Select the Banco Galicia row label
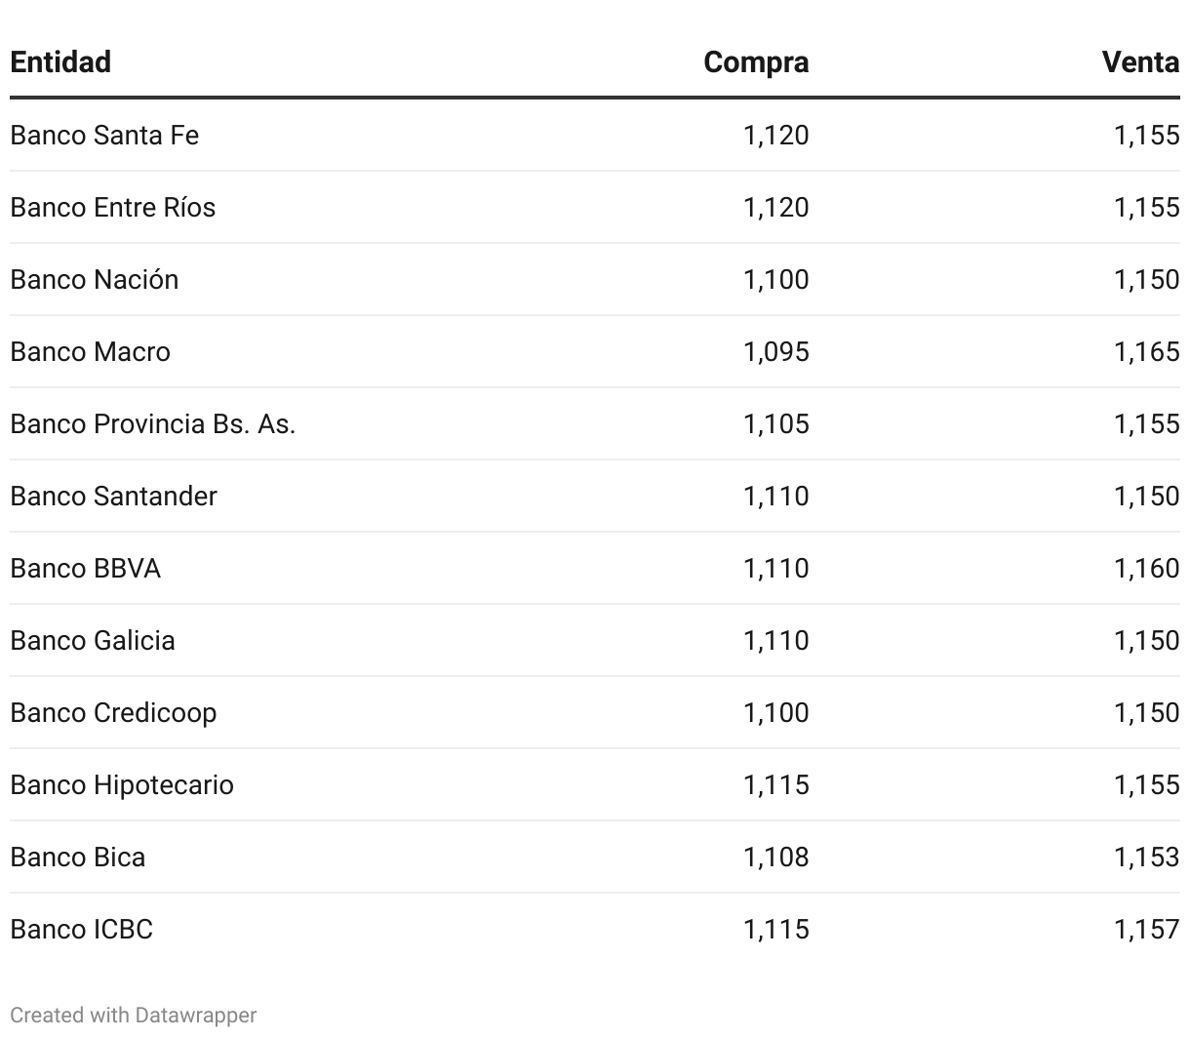The image size is (1190, 1038). point(93,640)
